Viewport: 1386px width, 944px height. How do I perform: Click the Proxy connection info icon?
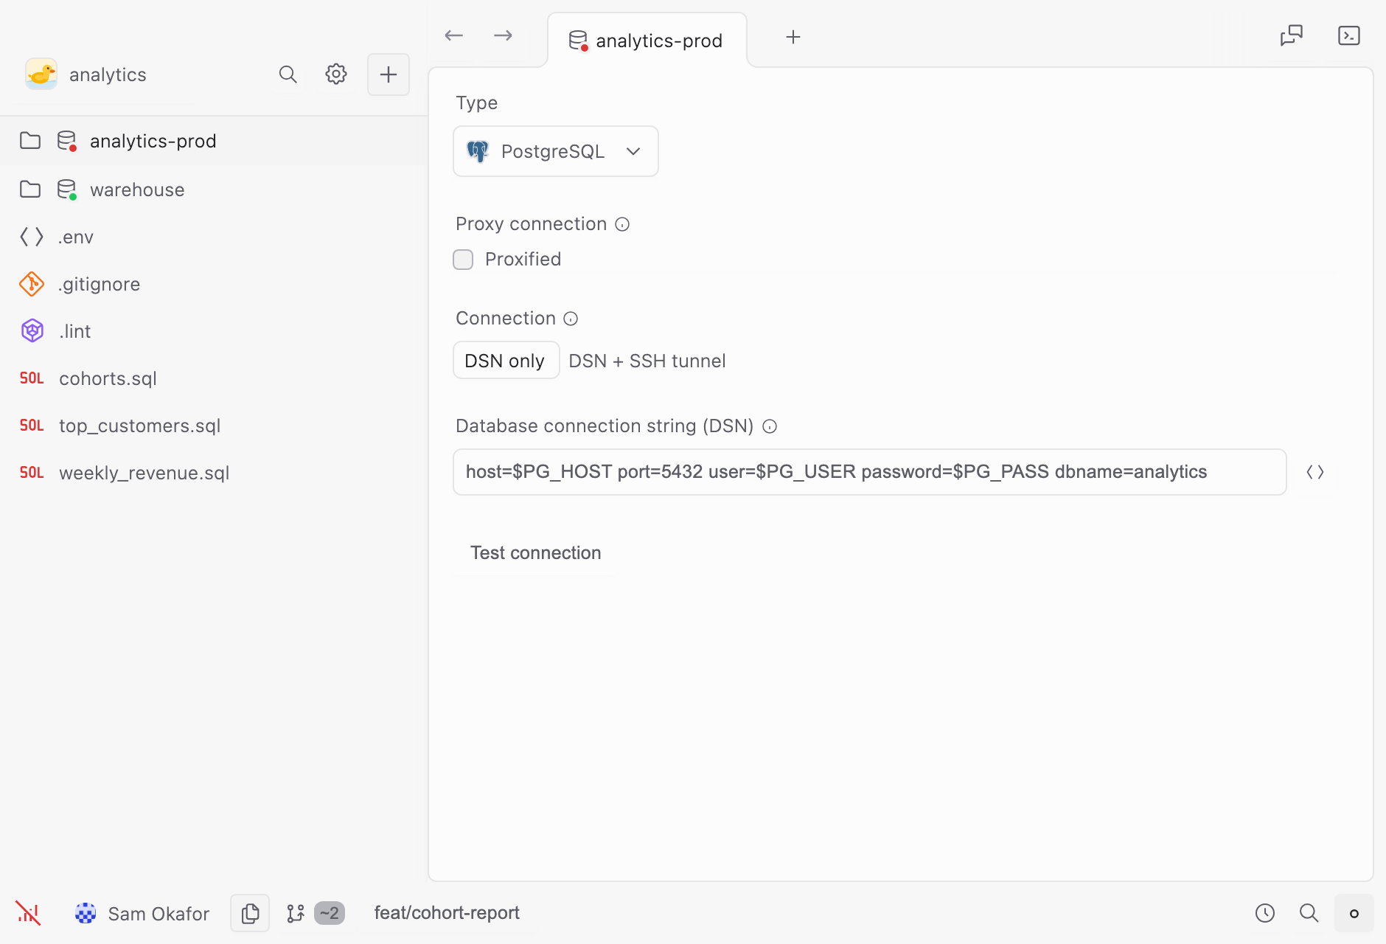click(x=623, y=224)
